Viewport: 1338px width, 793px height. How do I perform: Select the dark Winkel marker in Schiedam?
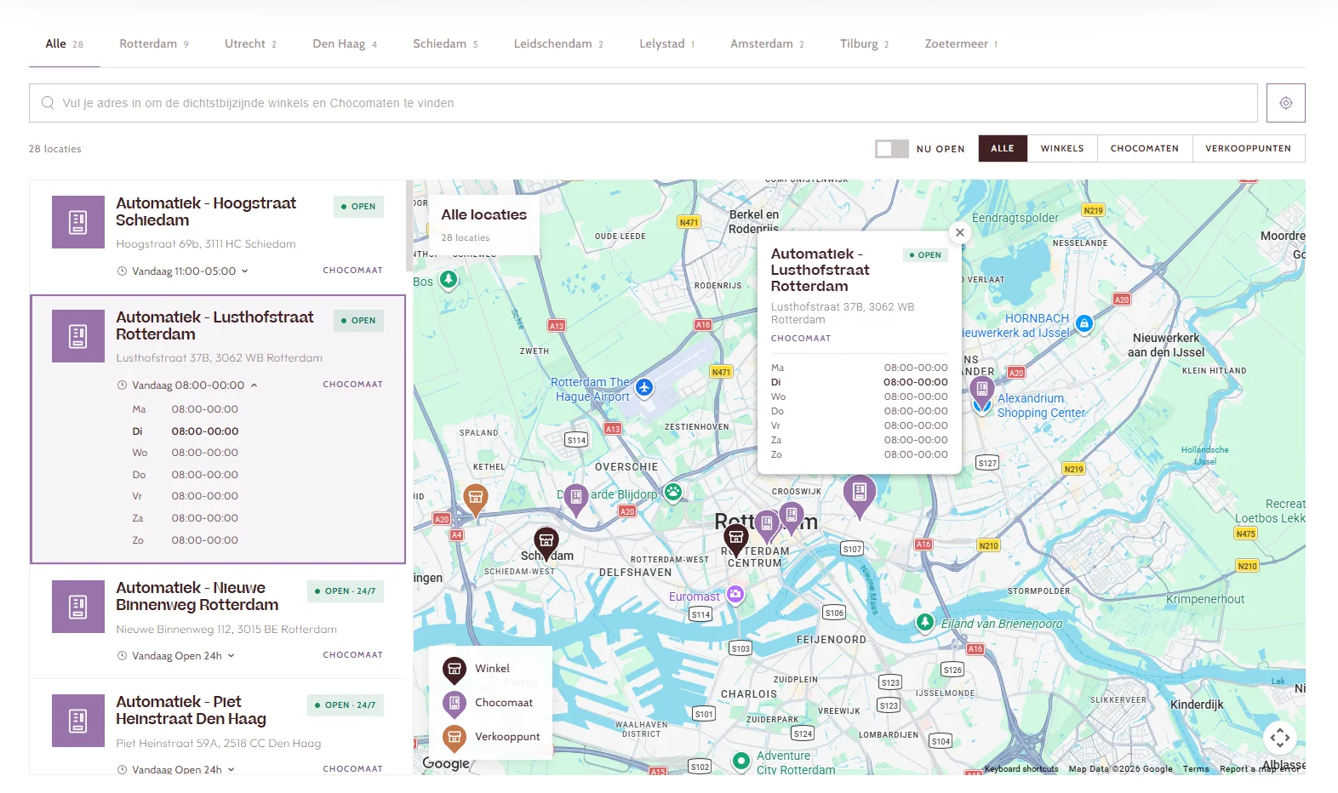(x=546, y=542)
